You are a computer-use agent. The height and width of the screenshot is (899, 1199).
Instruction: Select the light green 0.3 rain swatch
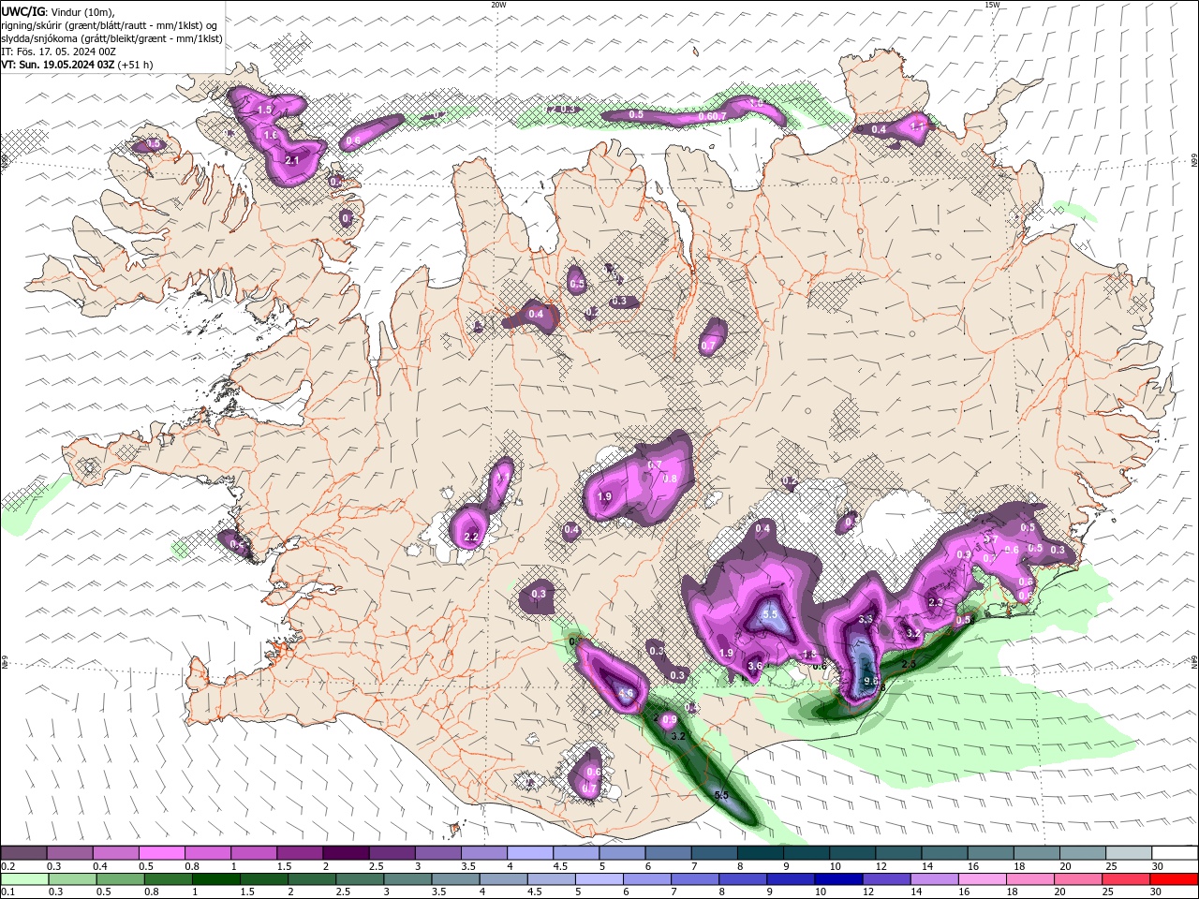(72, 879)
